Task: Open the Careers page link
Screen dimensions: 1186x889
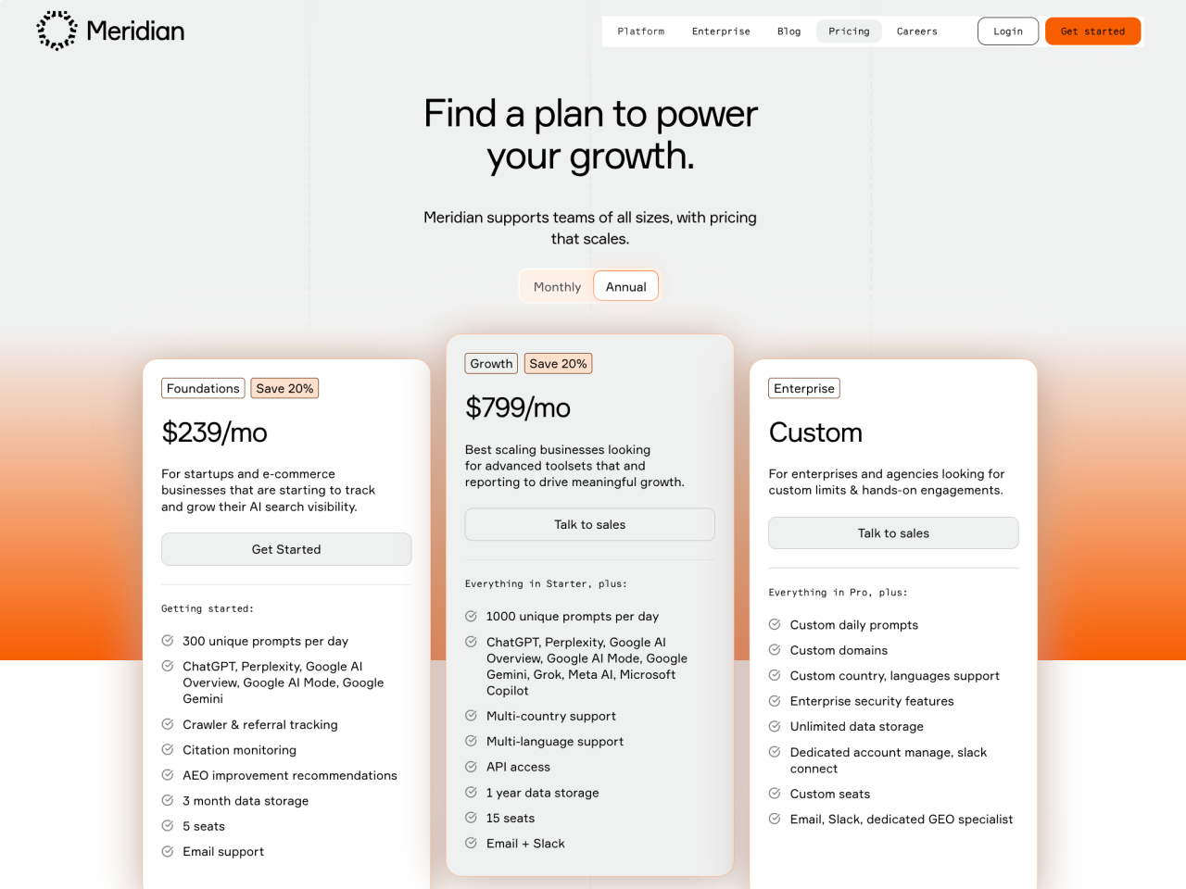Action: tap(917, 31)
